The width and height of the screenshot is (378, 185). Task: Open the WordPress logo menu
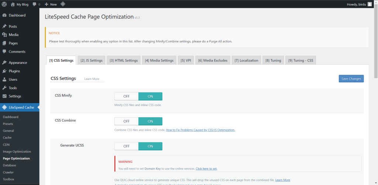[x=4, y=4]
